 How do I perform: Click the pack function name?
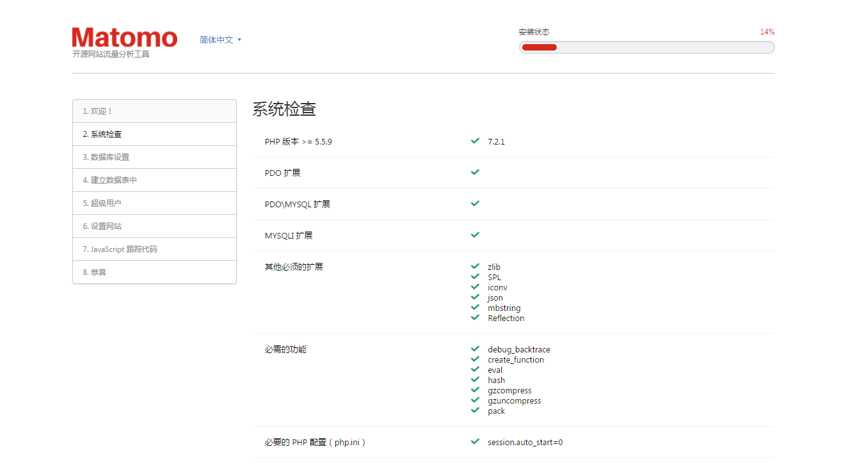(x=496, y=411)
